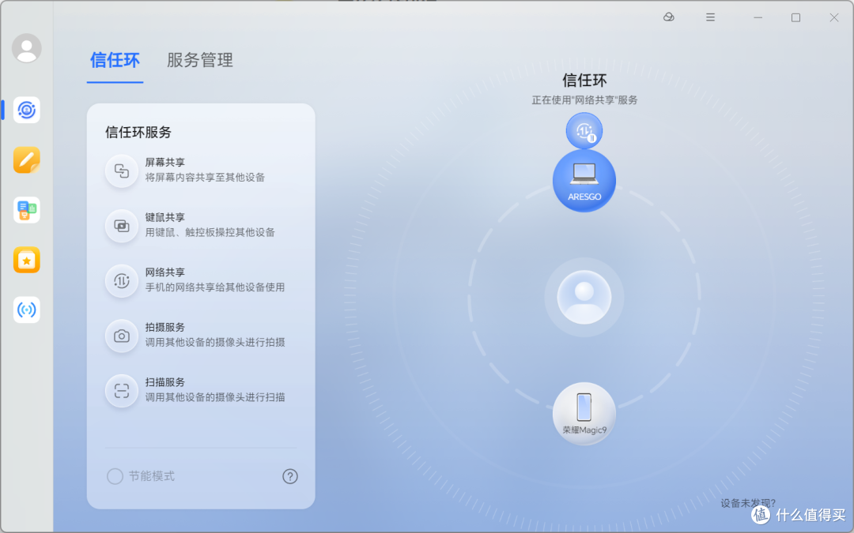This screenshot has width=854, height=533.
Task: Select the ARESGO laptop device
Action: click(x=584, y=181)
